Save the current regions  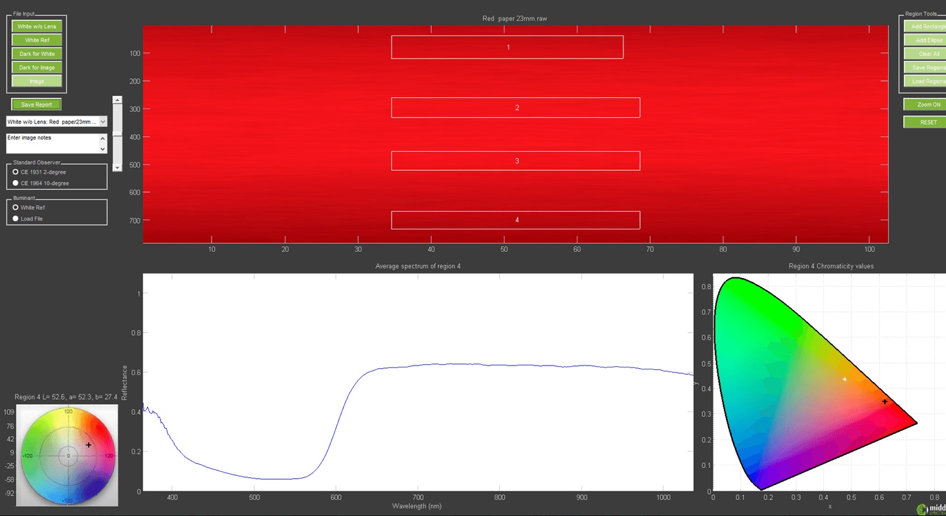[x=927, y=67]
